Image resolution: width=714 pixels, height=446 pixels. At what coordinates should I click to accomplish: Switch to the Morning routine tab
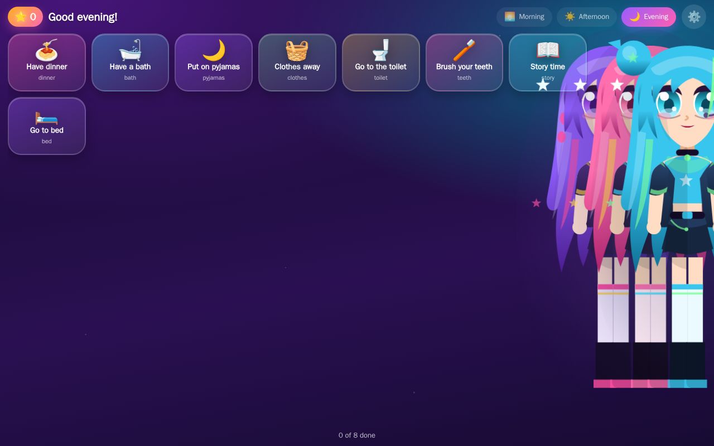[524, 17]
